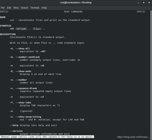Maximize the terminal window

coord(144,3)
